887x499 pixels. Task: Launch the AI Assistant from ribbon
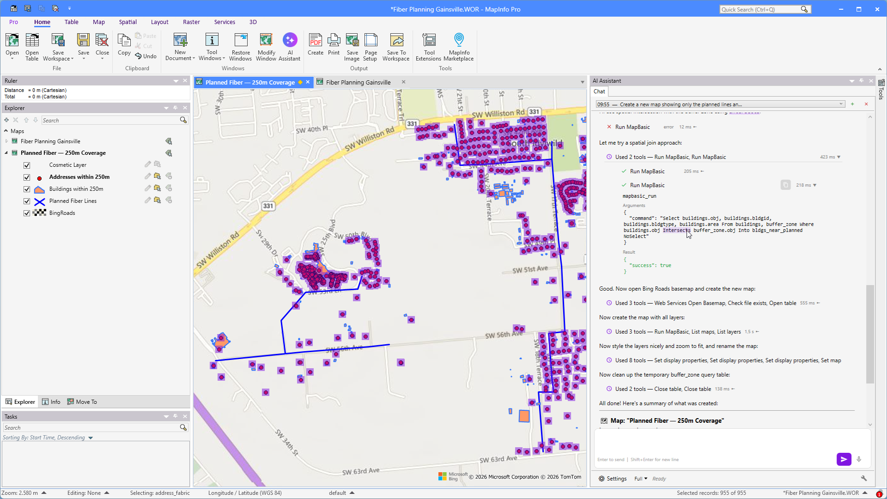(x=290, y=46)
